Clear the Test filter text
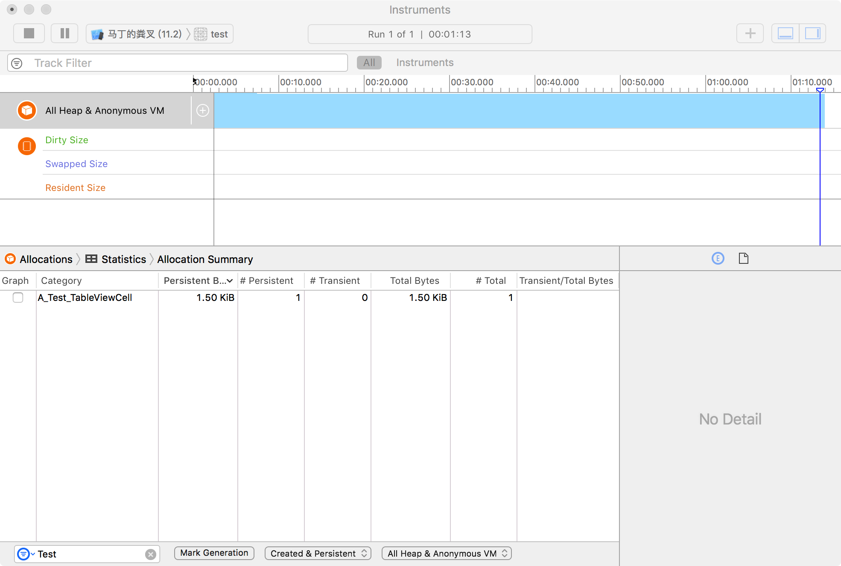 tap(150, 554)
